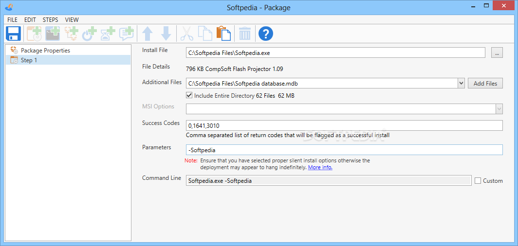
Task: Click the Add Files button
Action: click(485, 84)
